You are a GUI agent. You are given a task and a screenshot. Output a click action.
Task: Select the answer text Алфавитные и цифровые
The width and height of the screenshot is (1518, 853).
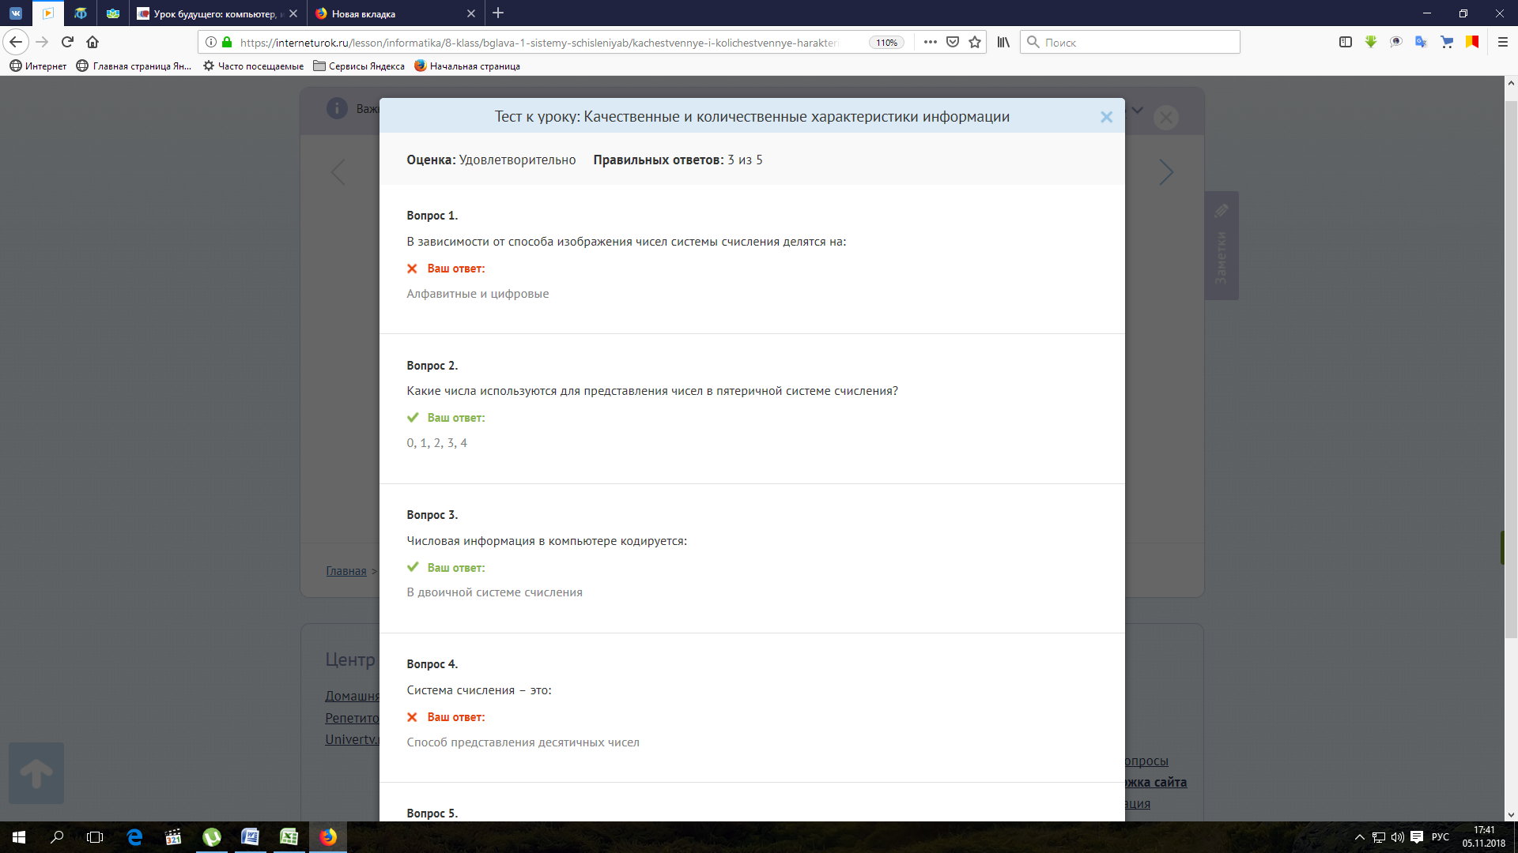[478, 294]
